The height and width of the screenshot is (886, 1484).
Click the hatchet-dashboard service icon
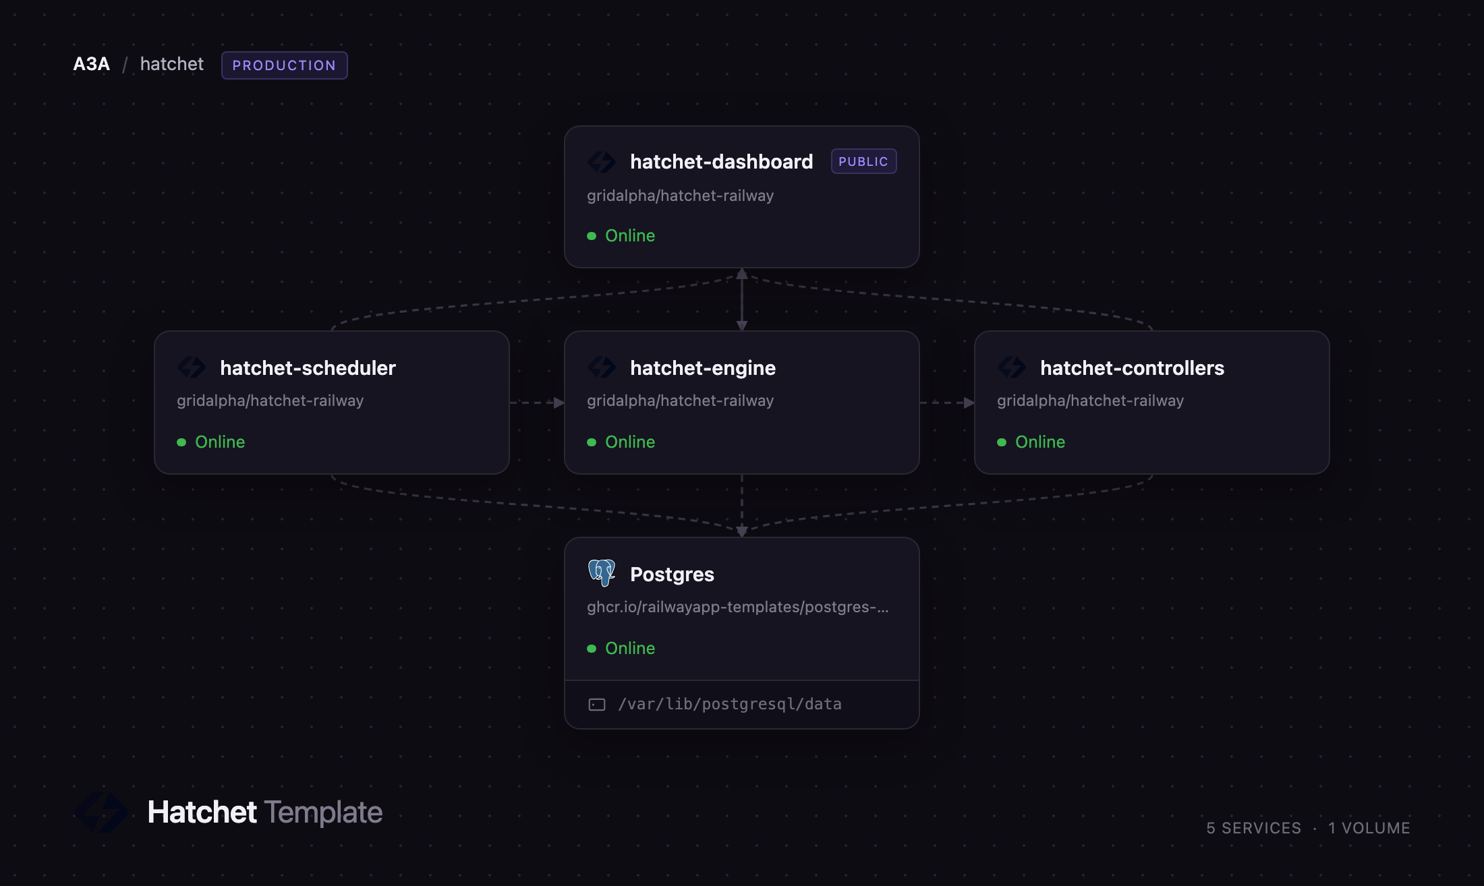(601, 162)
